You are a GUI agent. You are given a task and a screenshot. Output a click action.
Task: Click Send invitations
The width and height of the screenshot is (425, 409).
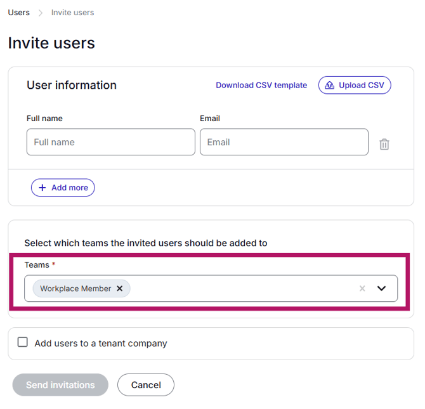click(60, 385)
